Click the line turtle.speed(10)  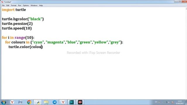click(17, 28)
